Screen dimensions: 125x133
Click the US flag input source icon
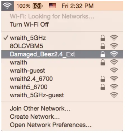[x=52, y=6]
